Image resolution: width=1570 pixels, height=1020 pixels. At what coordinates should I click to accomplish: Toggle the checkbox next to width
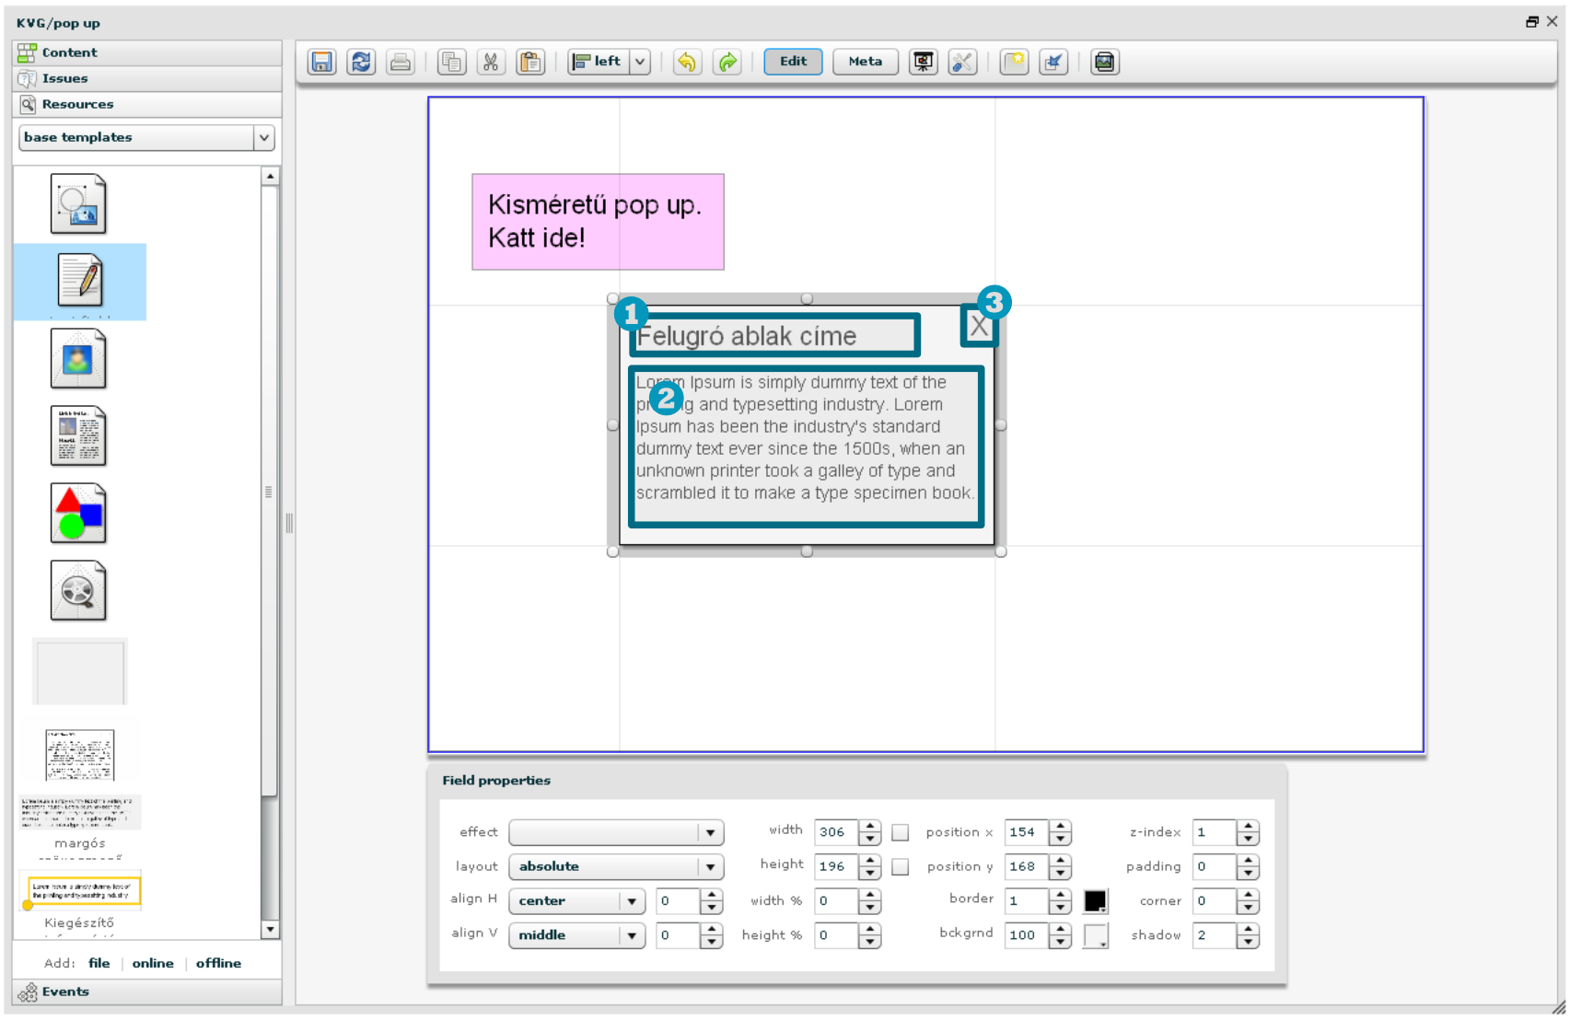pos(901,832)
